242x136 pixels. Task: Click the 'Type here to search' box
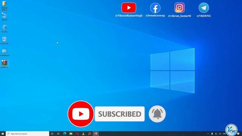coord(28,134)
